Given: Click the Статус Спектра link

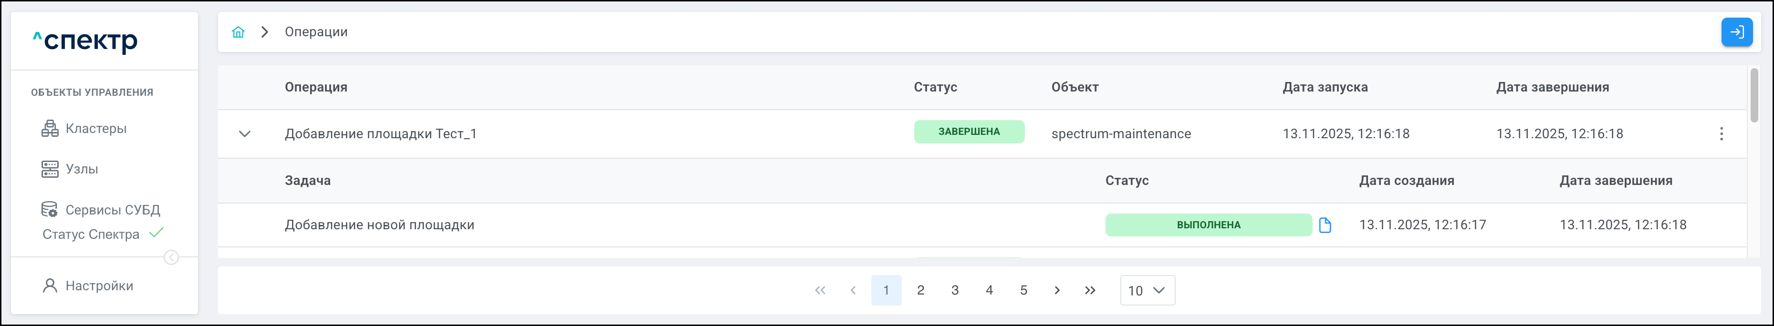Looking at the screenshot, I should pos(92,234).
